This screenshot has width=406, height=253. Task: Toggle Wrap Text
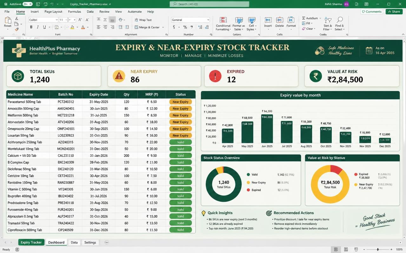point(143,20)
